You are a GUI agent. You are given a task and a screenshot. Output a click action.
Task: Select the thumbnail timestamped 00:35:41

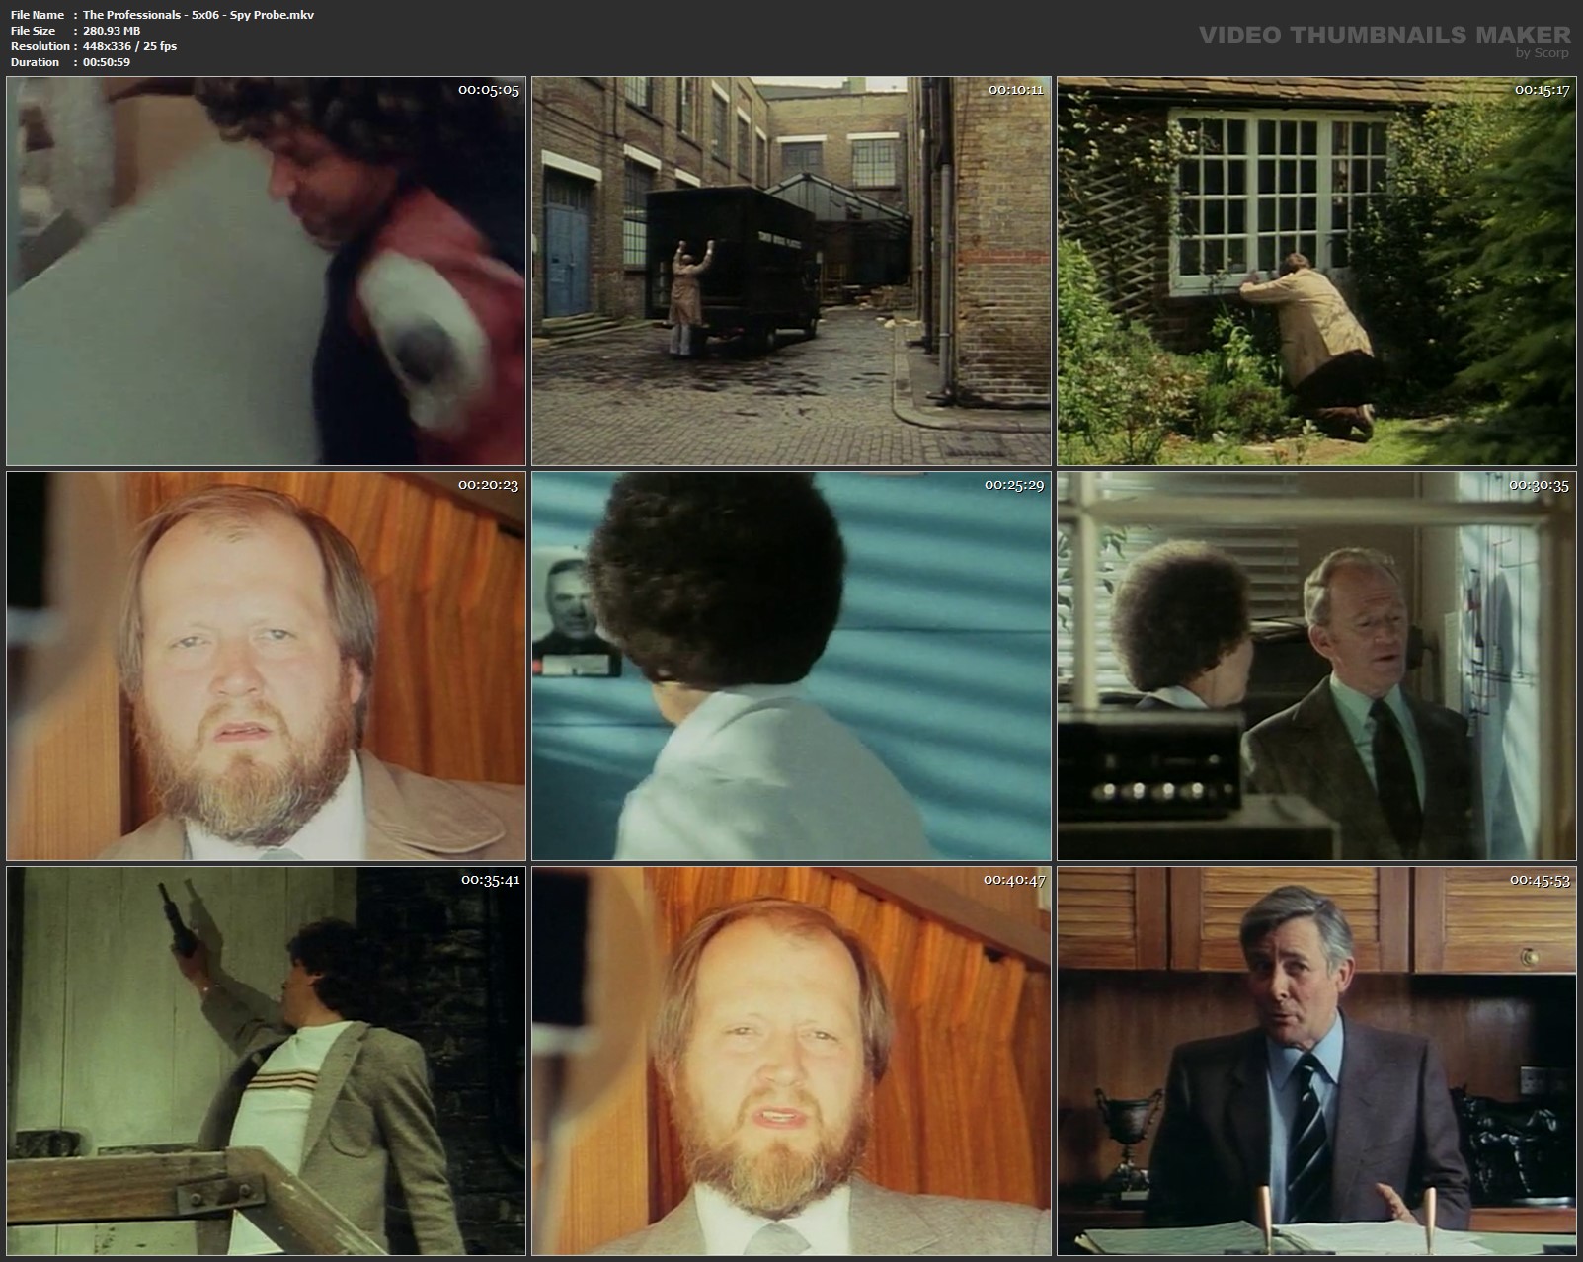pos(266,1061)
